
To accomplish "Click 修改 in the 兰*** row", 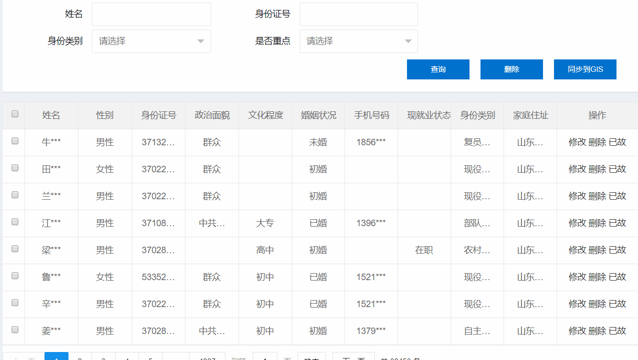I will pos(577,196).
